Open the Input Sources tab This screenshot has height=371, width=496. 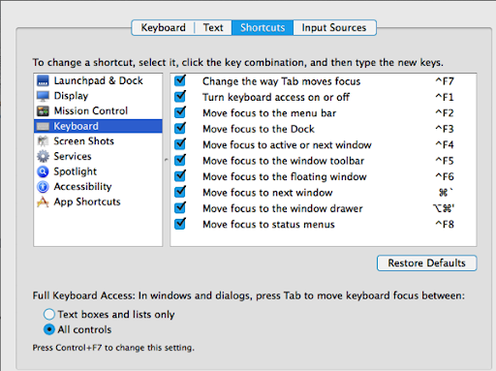coord(334,28)
